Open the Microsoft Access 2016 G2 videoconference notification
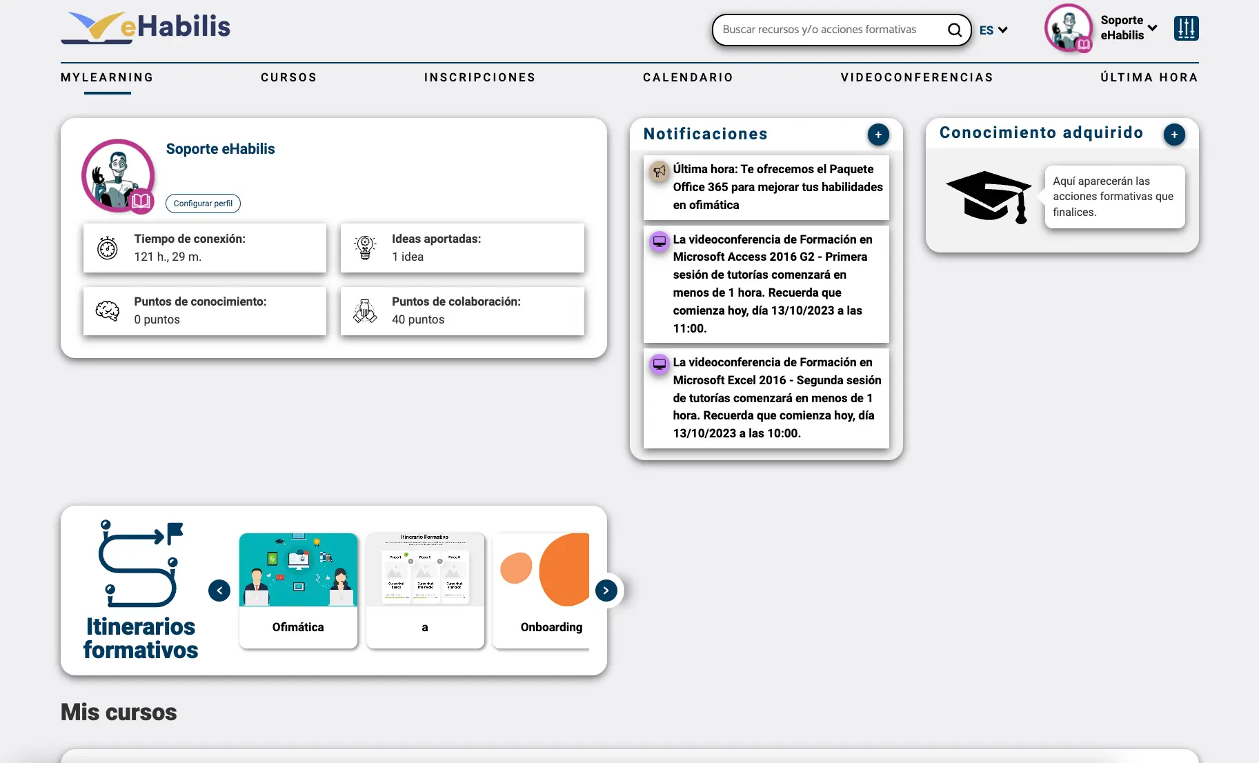Viewport: 1259px width, 763px height. coord(766,284)
